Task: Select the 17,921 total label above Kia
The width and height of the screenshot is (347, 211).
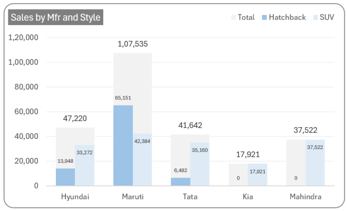Action: [x=248, y=155]
